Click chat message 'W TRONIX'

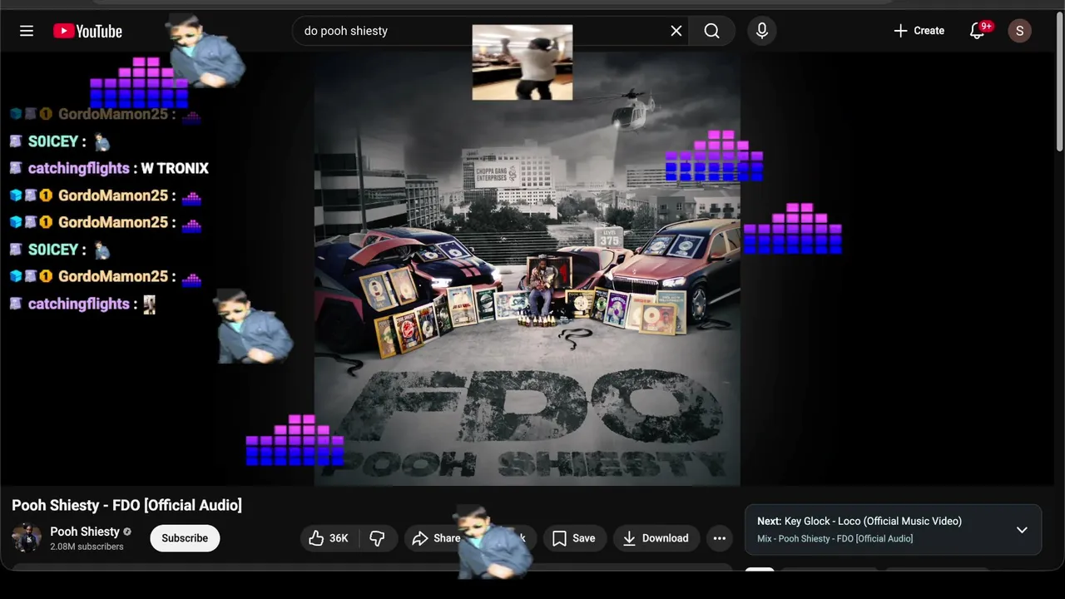(175, 169)
